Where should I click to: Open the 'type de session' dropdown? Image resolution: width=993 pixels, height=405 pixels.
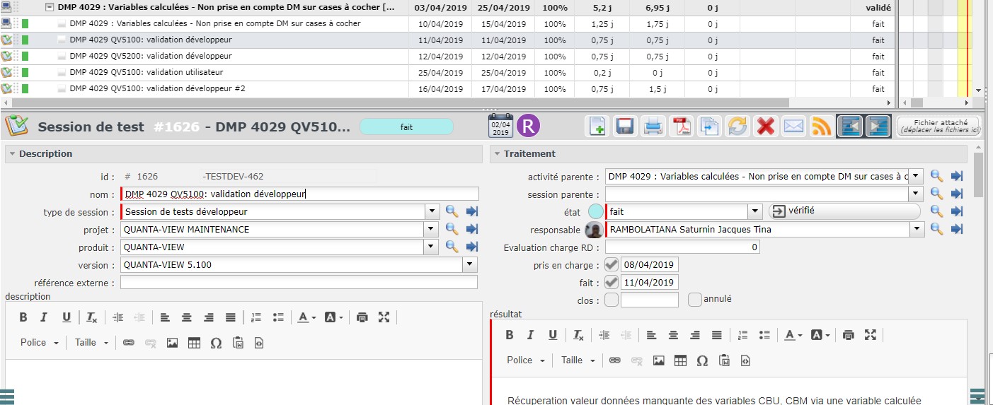[x=432, y=211]
